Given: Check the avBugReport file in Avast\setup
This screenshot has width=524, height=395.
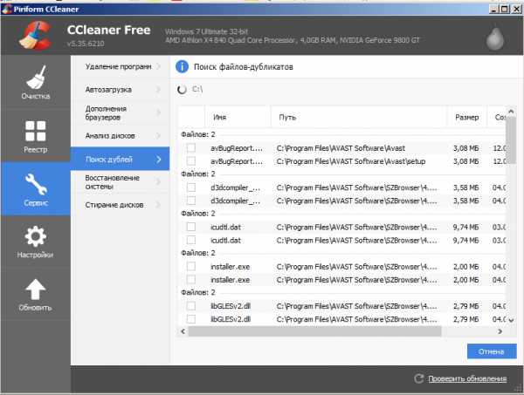Looking at the screenshot, I should [x=191, y=161].
